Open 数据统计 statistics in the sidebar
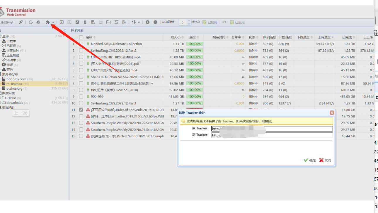378x213 pixels. [8, 108]
